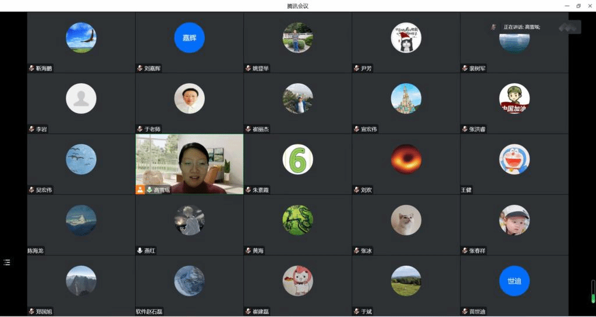The height and width of the screenshot is (317, 596).
Task: Select 高雪瑶's live video tile
Action: pos(189,164)
